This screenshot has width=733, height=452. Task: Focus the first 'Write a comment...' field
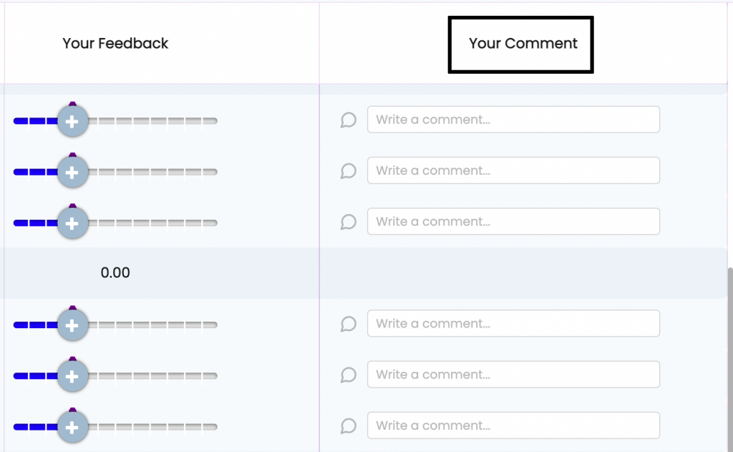click(x=513, y=120)
